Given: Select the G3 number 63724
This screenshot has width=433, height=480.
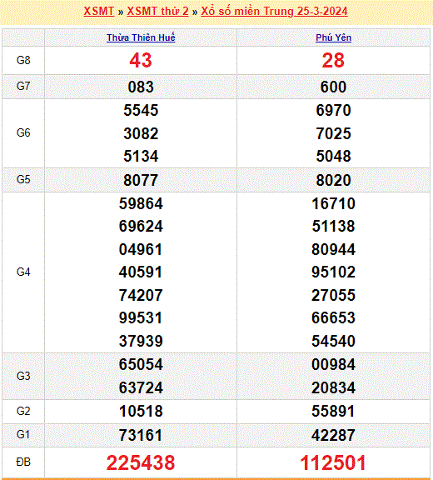Looking at the screenshot, I should [x=141, y=387].
